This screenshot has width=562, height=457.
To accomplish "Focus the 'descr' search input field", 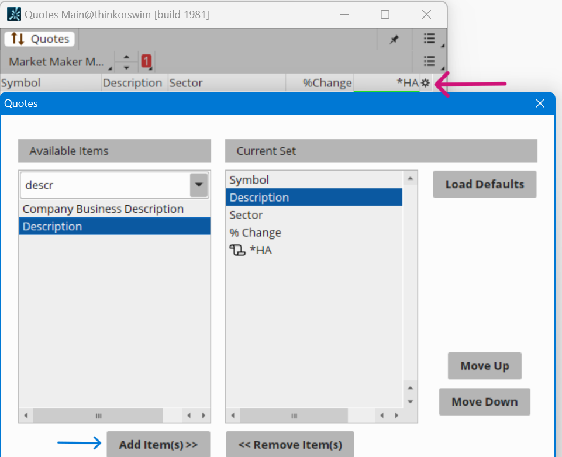I will tap(105, 185).
